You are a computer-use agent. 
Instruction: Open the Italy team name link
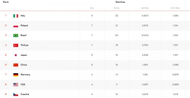pos(23,16)
